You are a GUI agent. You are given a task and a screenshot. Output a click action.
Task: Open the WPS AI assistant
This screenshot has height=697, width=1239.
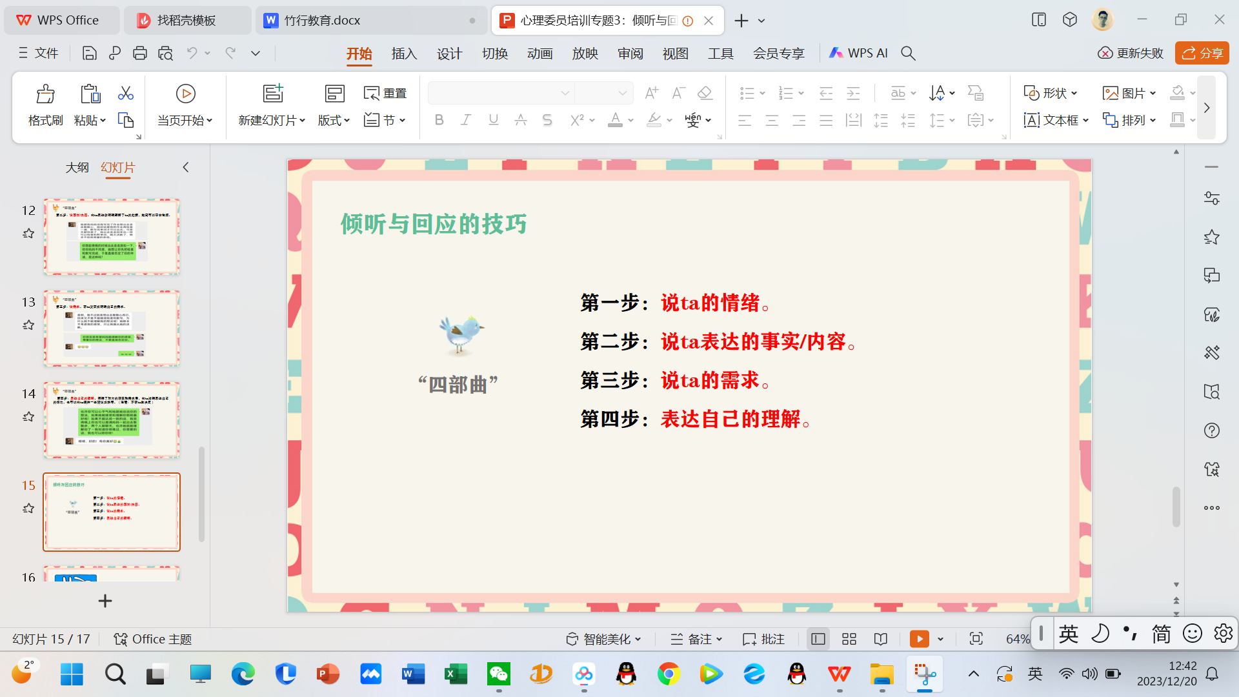tap(859, 53)
